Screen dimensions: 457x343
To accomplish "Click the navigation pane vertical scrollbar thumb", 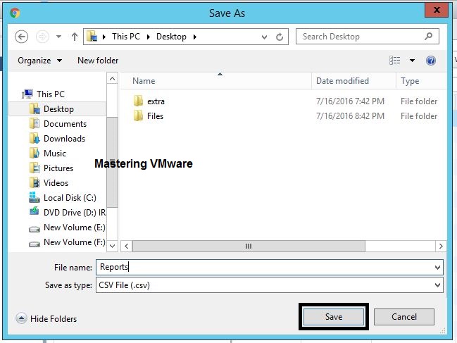I will click(x=112, y=162).
